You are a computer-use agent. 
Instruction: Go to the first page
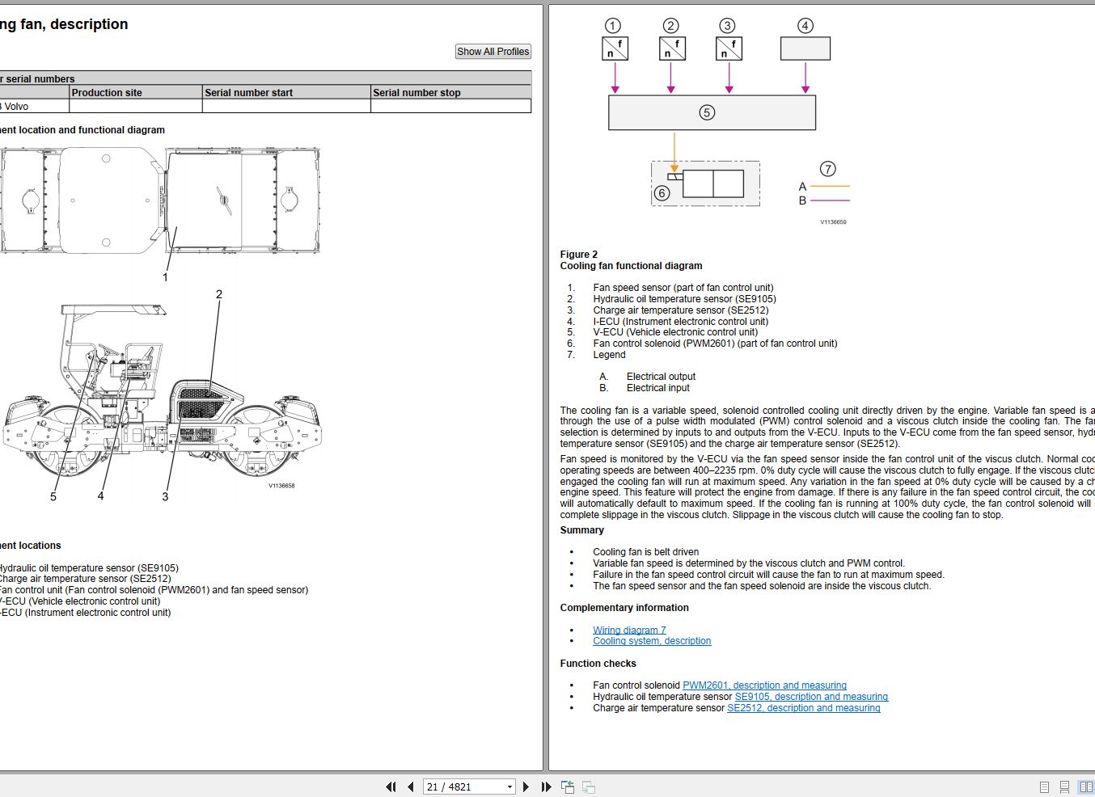(391, 786)
